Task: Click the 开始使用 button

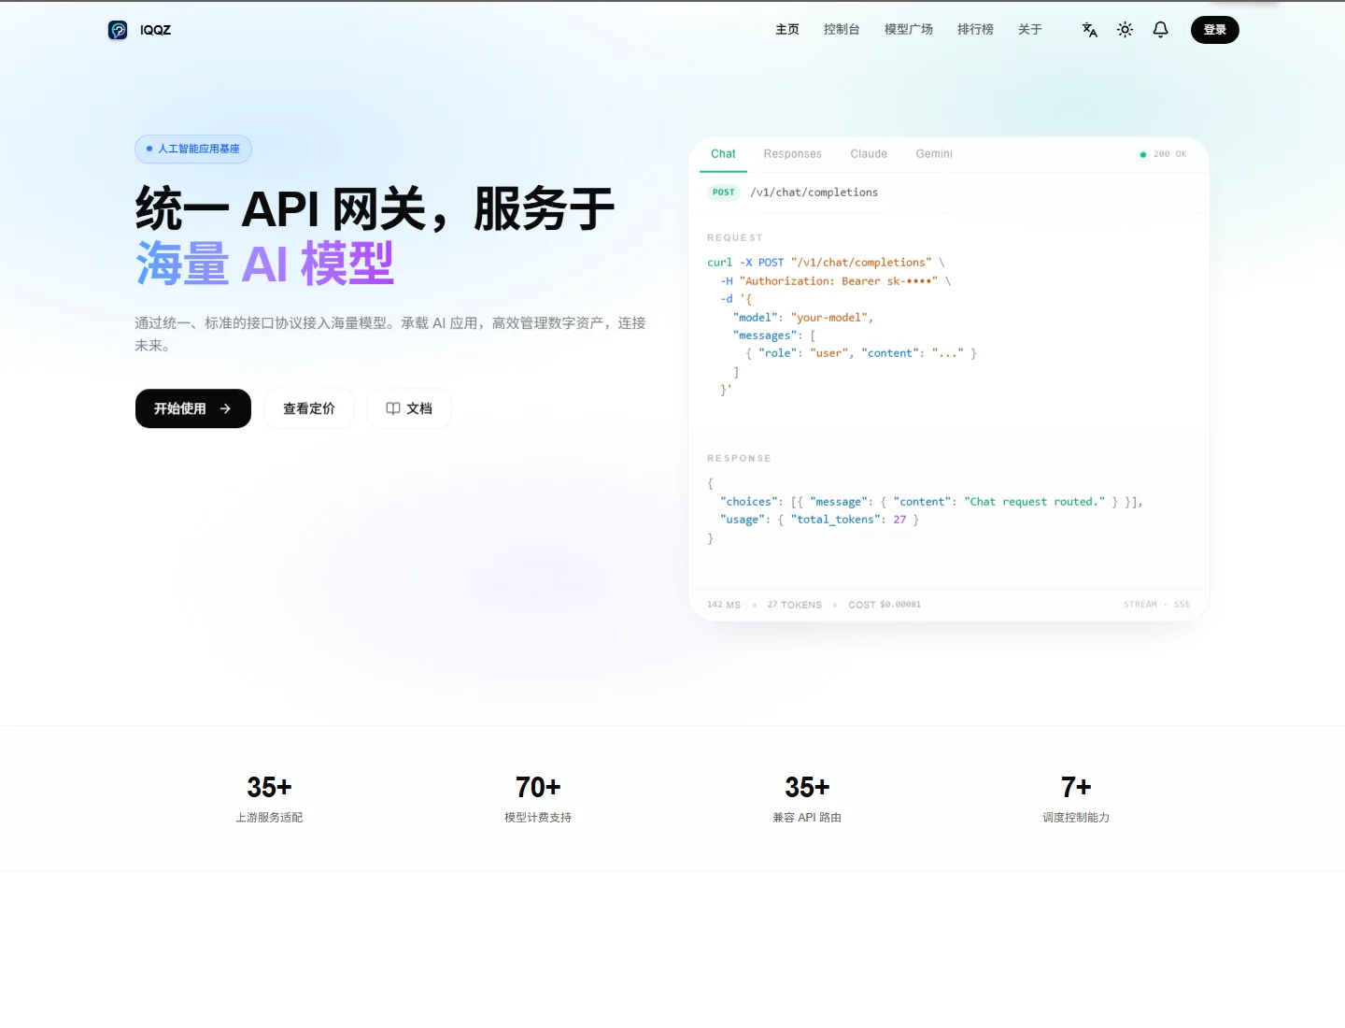Action: pyautogui.click(x=193, y=408)
